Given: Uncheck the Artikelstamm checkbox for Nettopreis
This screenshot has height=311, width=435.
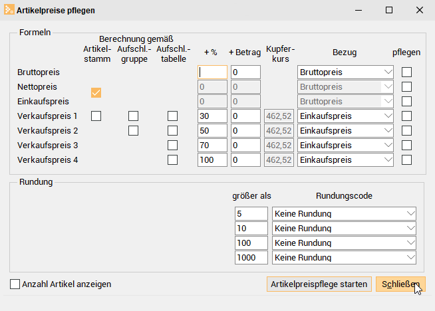Looking at the screenshot, I should tap(96, 92).
